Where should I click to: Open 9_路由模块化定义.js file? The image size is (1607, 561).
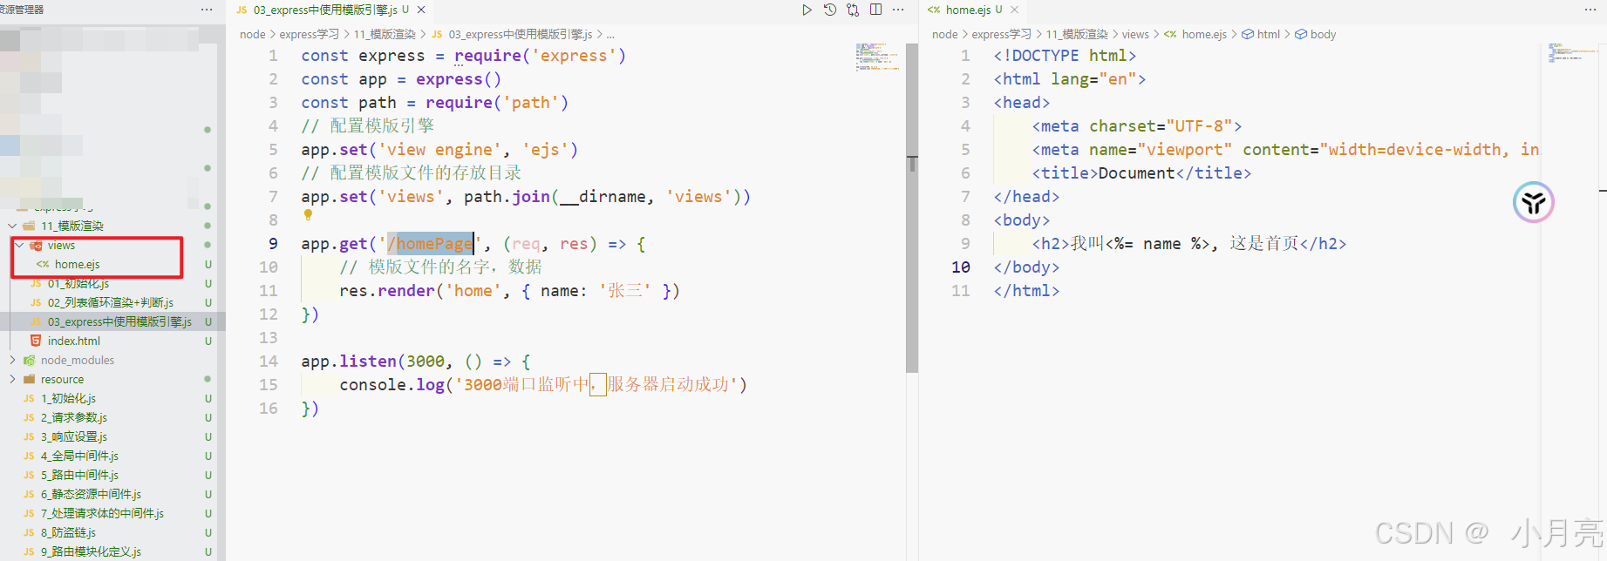pos(91,551)
